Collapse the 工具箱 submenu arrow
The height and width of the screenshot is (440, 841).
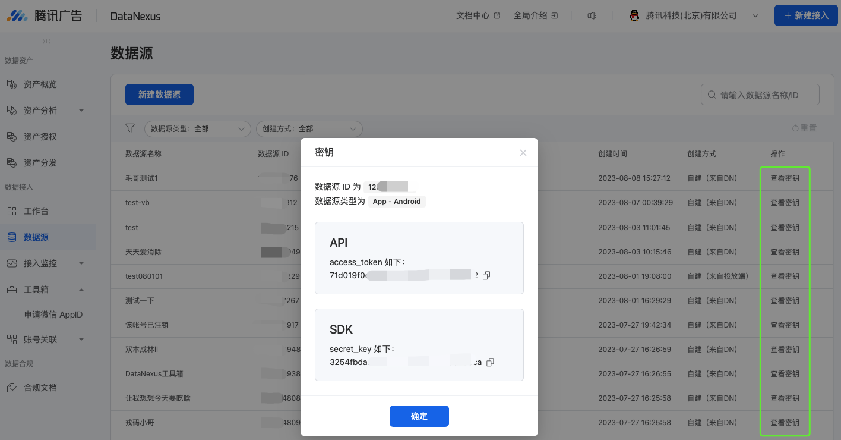point(81,290)
